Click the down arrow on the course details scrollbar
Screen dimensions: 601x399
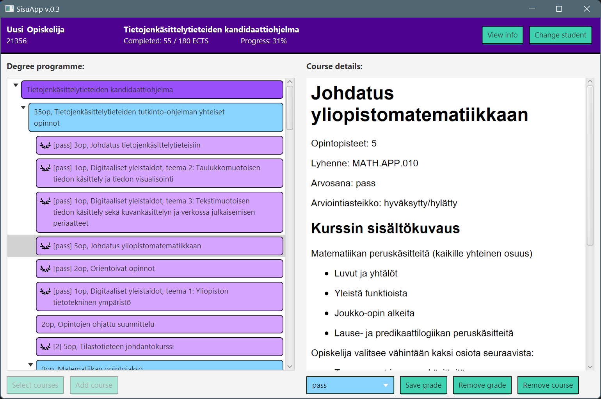pyautogui.click(x=590, y=366)
